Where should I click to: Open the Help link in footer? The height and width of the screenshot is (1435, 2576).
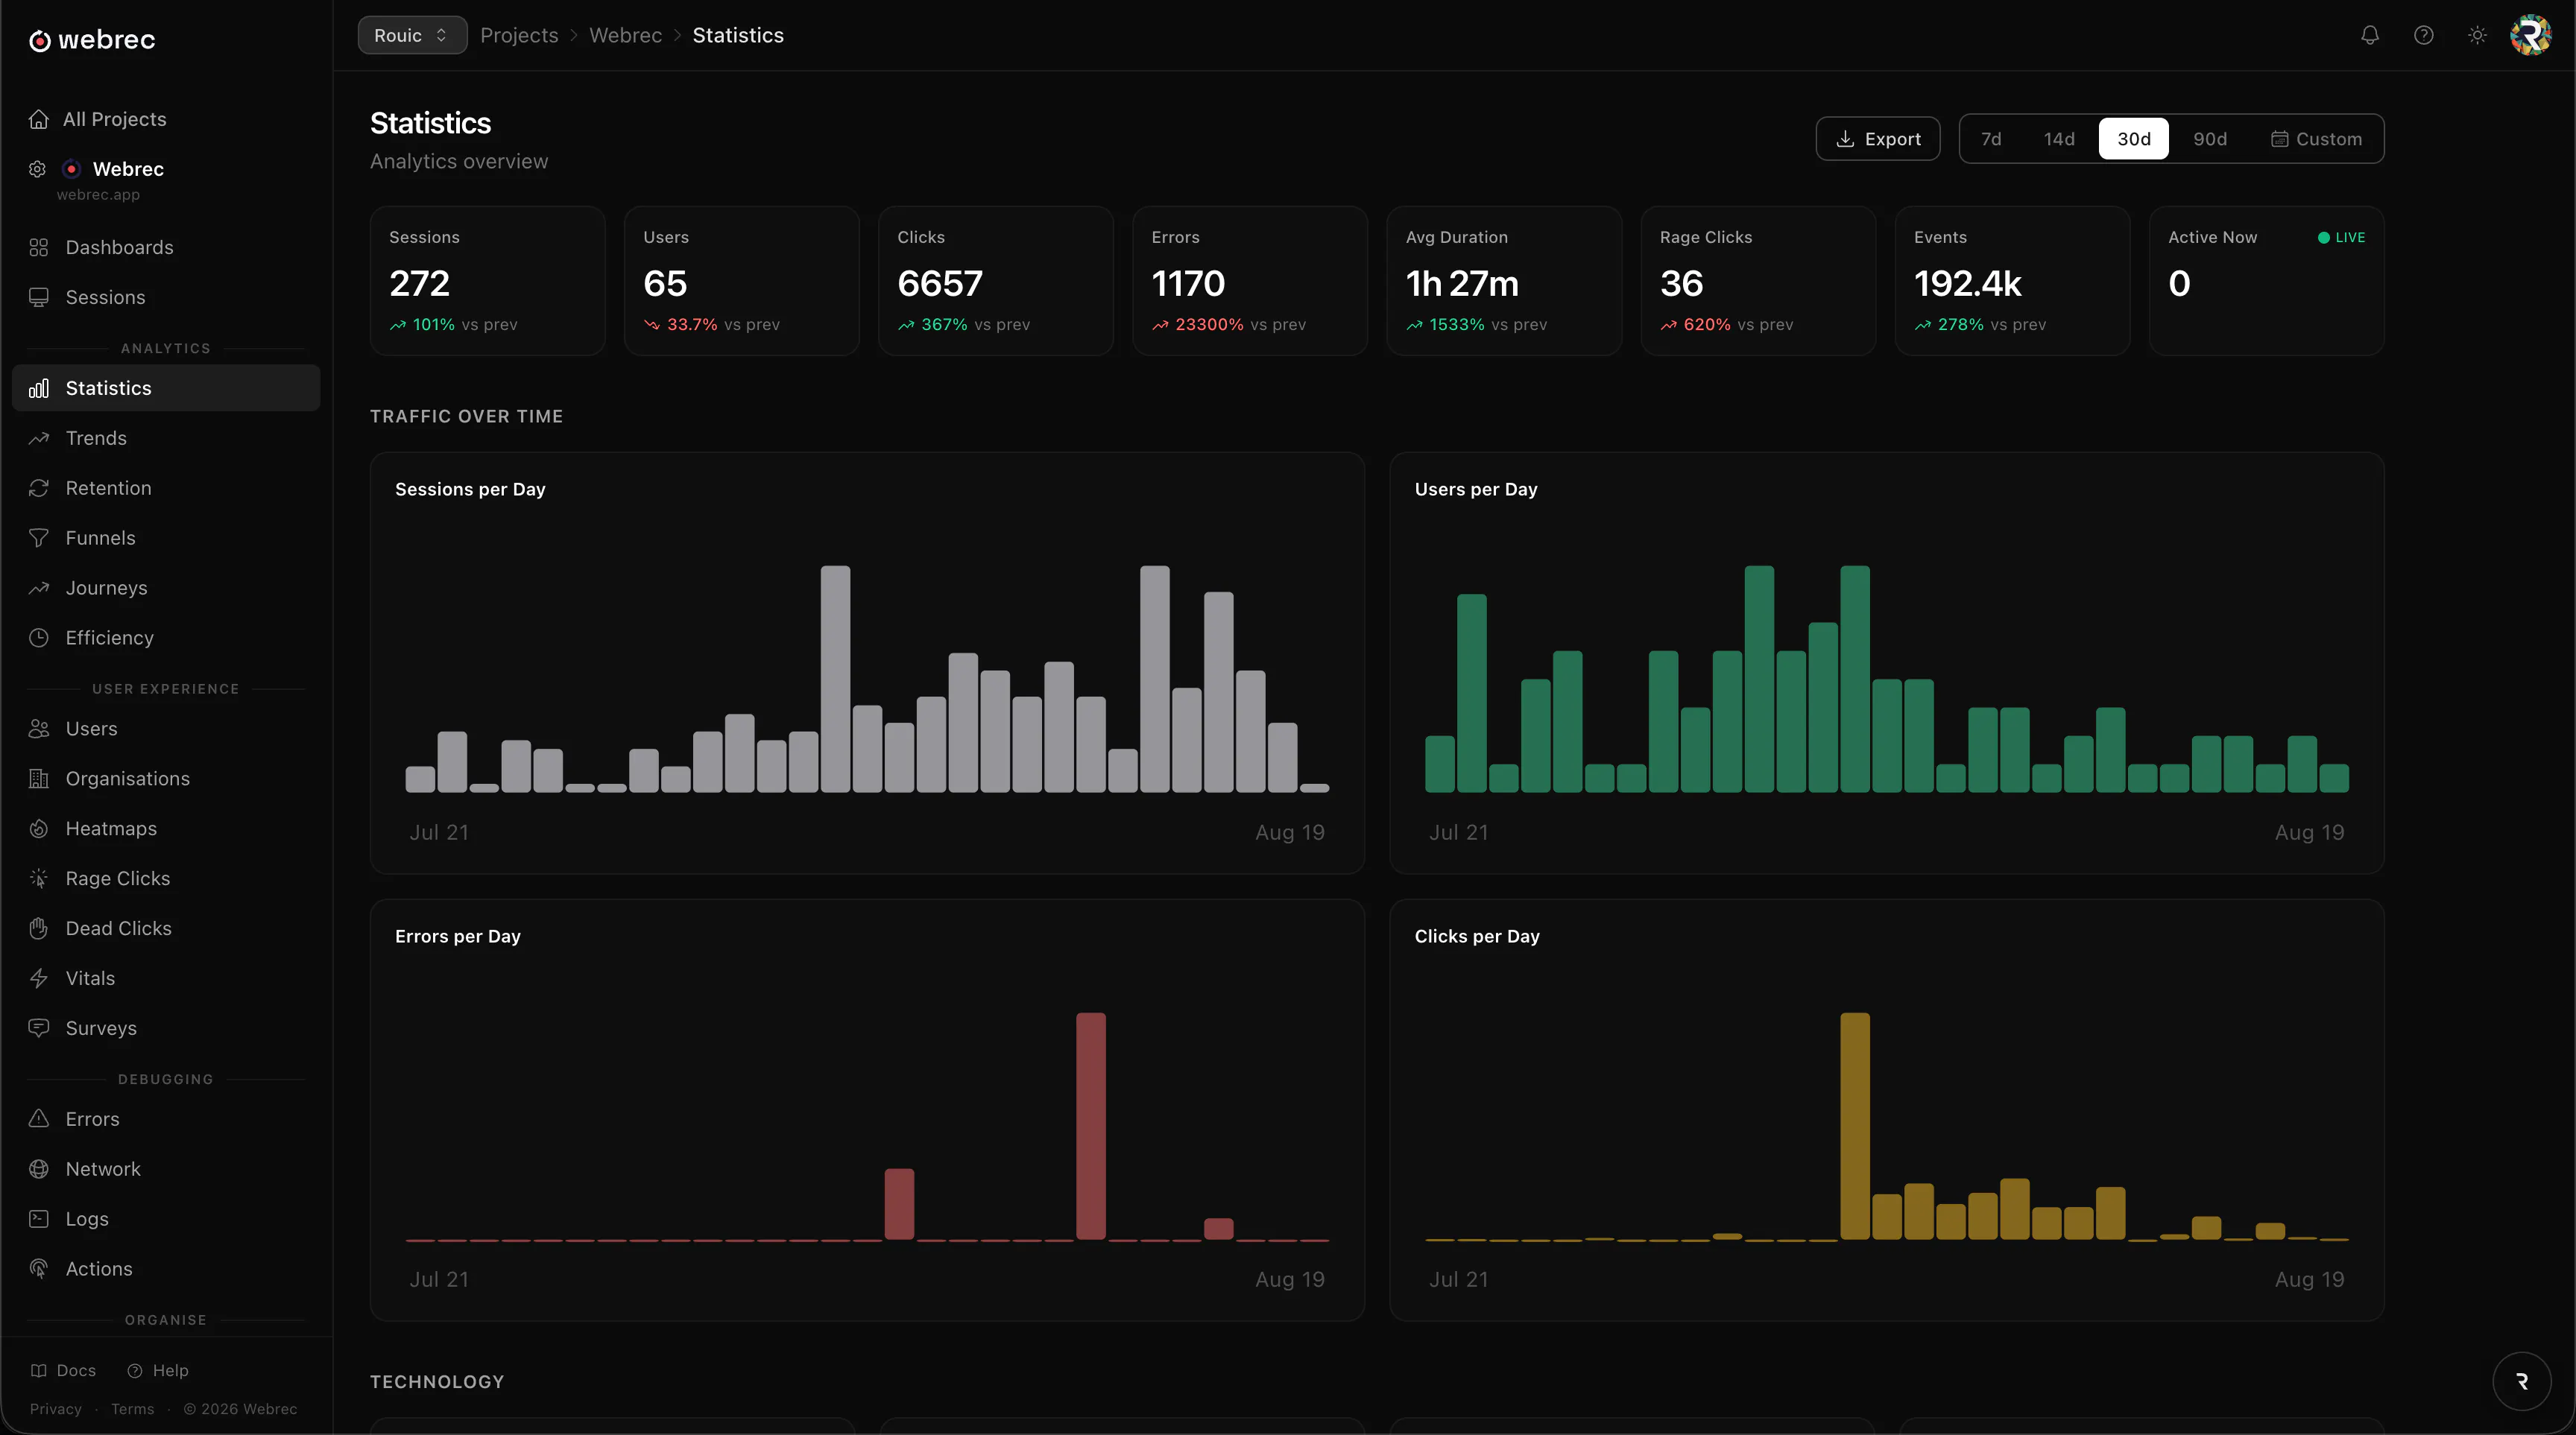coord(158,1371)
